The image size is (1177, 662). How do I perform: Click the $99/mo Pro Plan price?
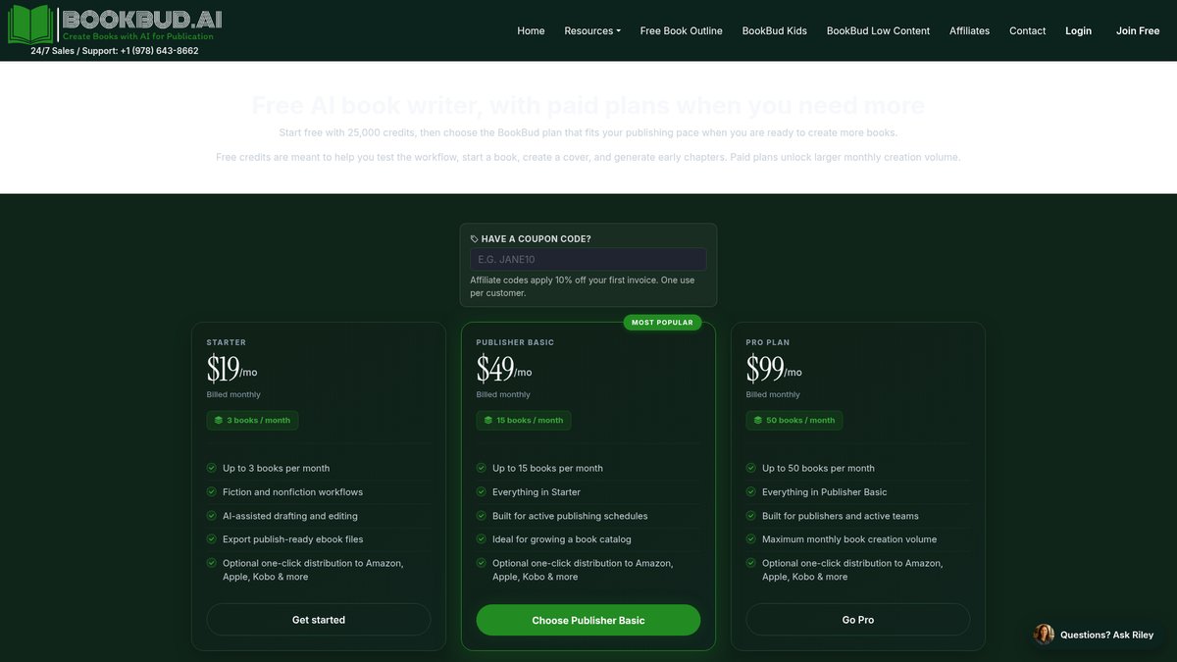(x=774, y=369)
